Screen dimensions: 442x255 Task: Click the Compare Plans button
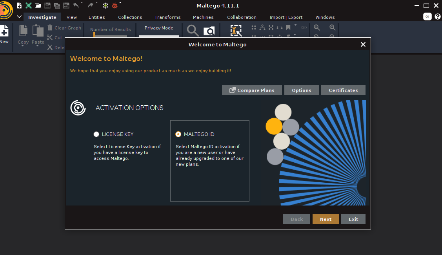(x=252, y=90)
